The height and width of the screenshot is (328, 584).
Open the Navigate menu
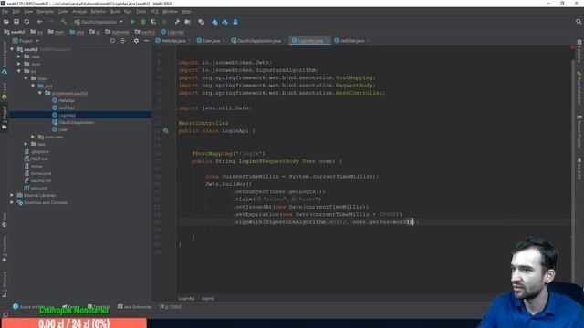(46, 12)
